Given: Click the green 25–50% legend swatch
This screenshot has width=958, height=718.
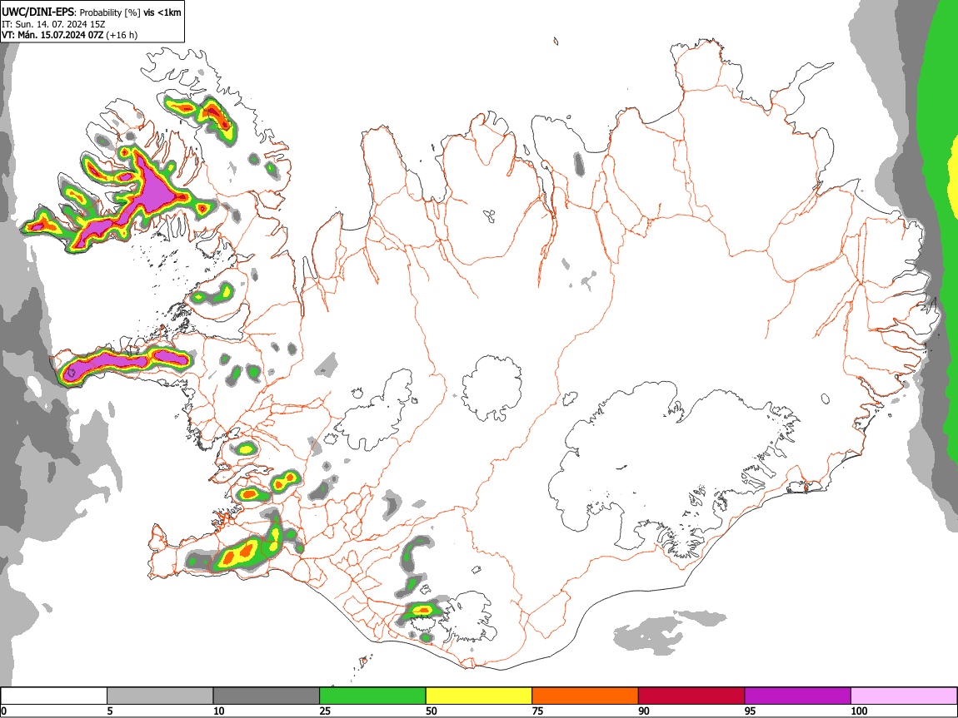Looking at the screenshot, I should 372,696.
